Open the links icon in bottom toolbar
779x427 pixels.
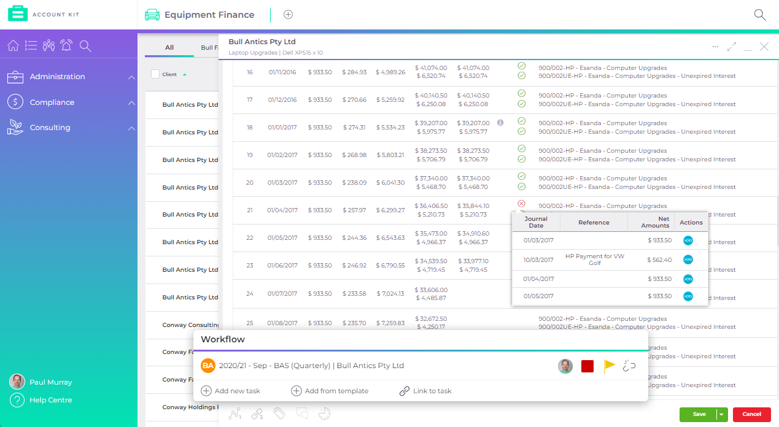pyautogui.click(x=257, y=414)
